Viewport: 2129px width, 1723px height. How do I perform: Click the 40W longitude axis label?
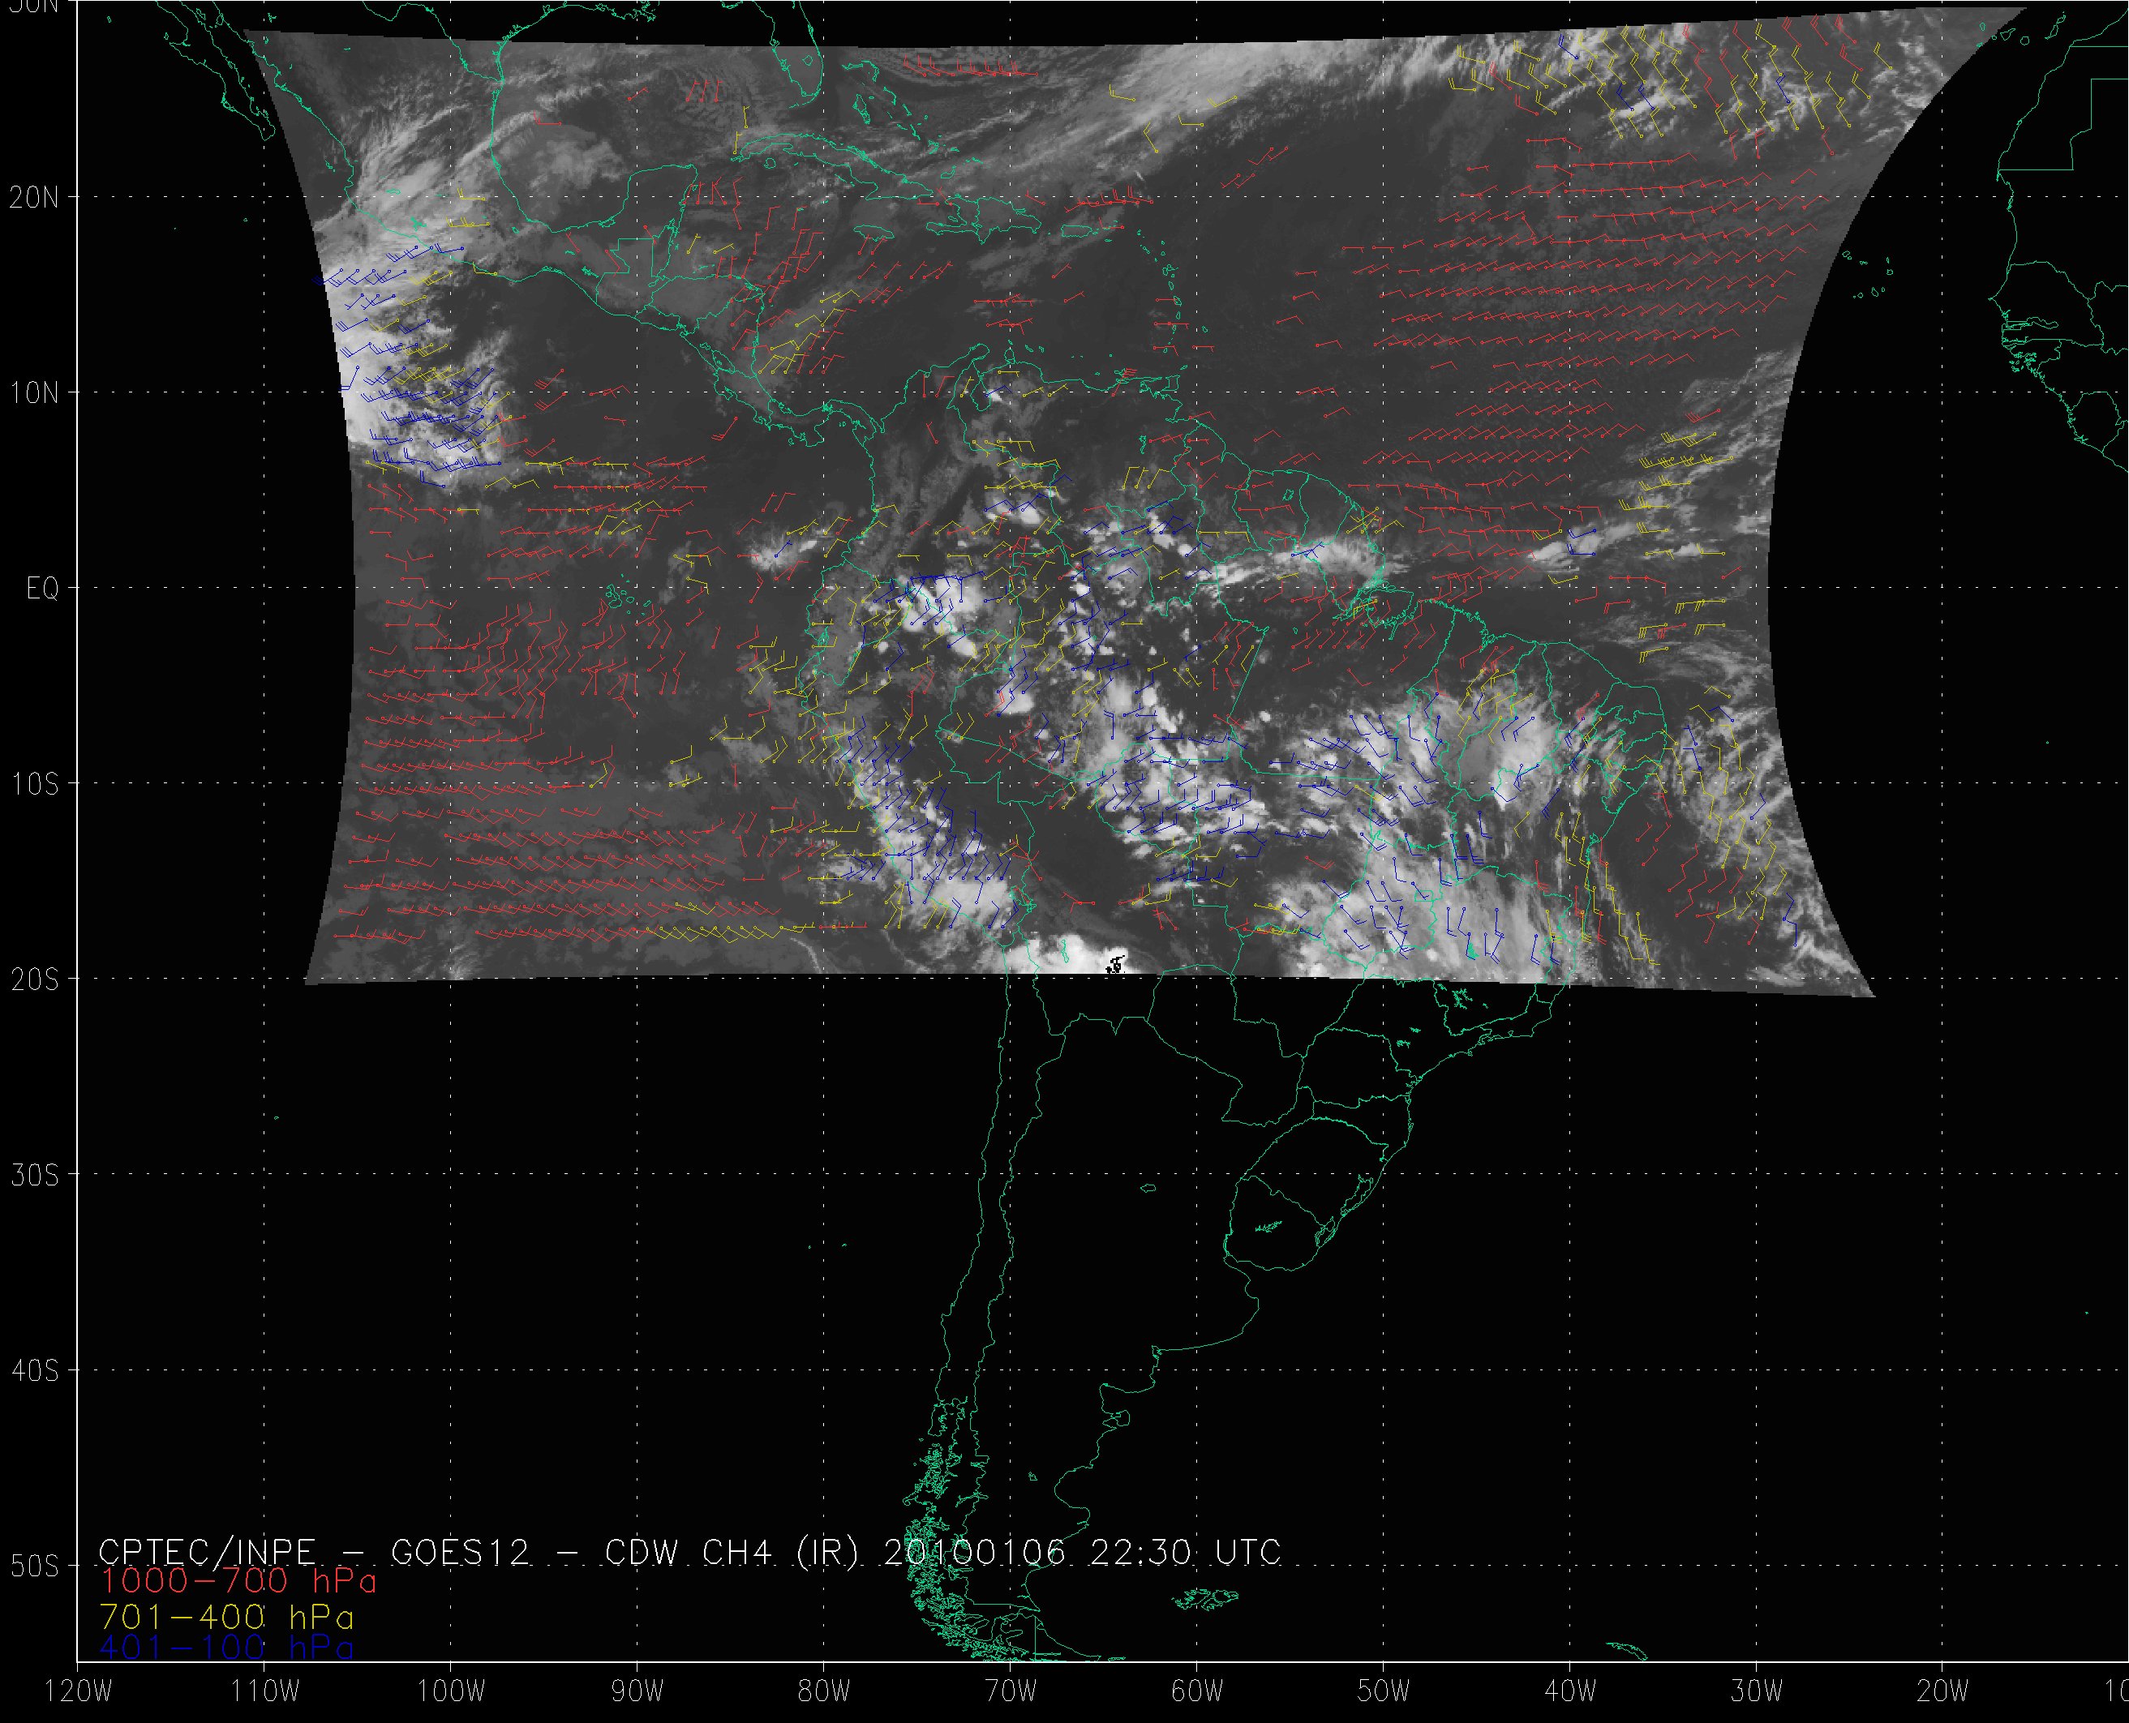(1570, 1692)
